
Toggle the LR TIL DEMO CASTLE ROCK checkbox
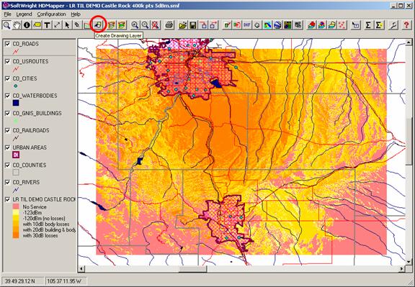point(8,199)
